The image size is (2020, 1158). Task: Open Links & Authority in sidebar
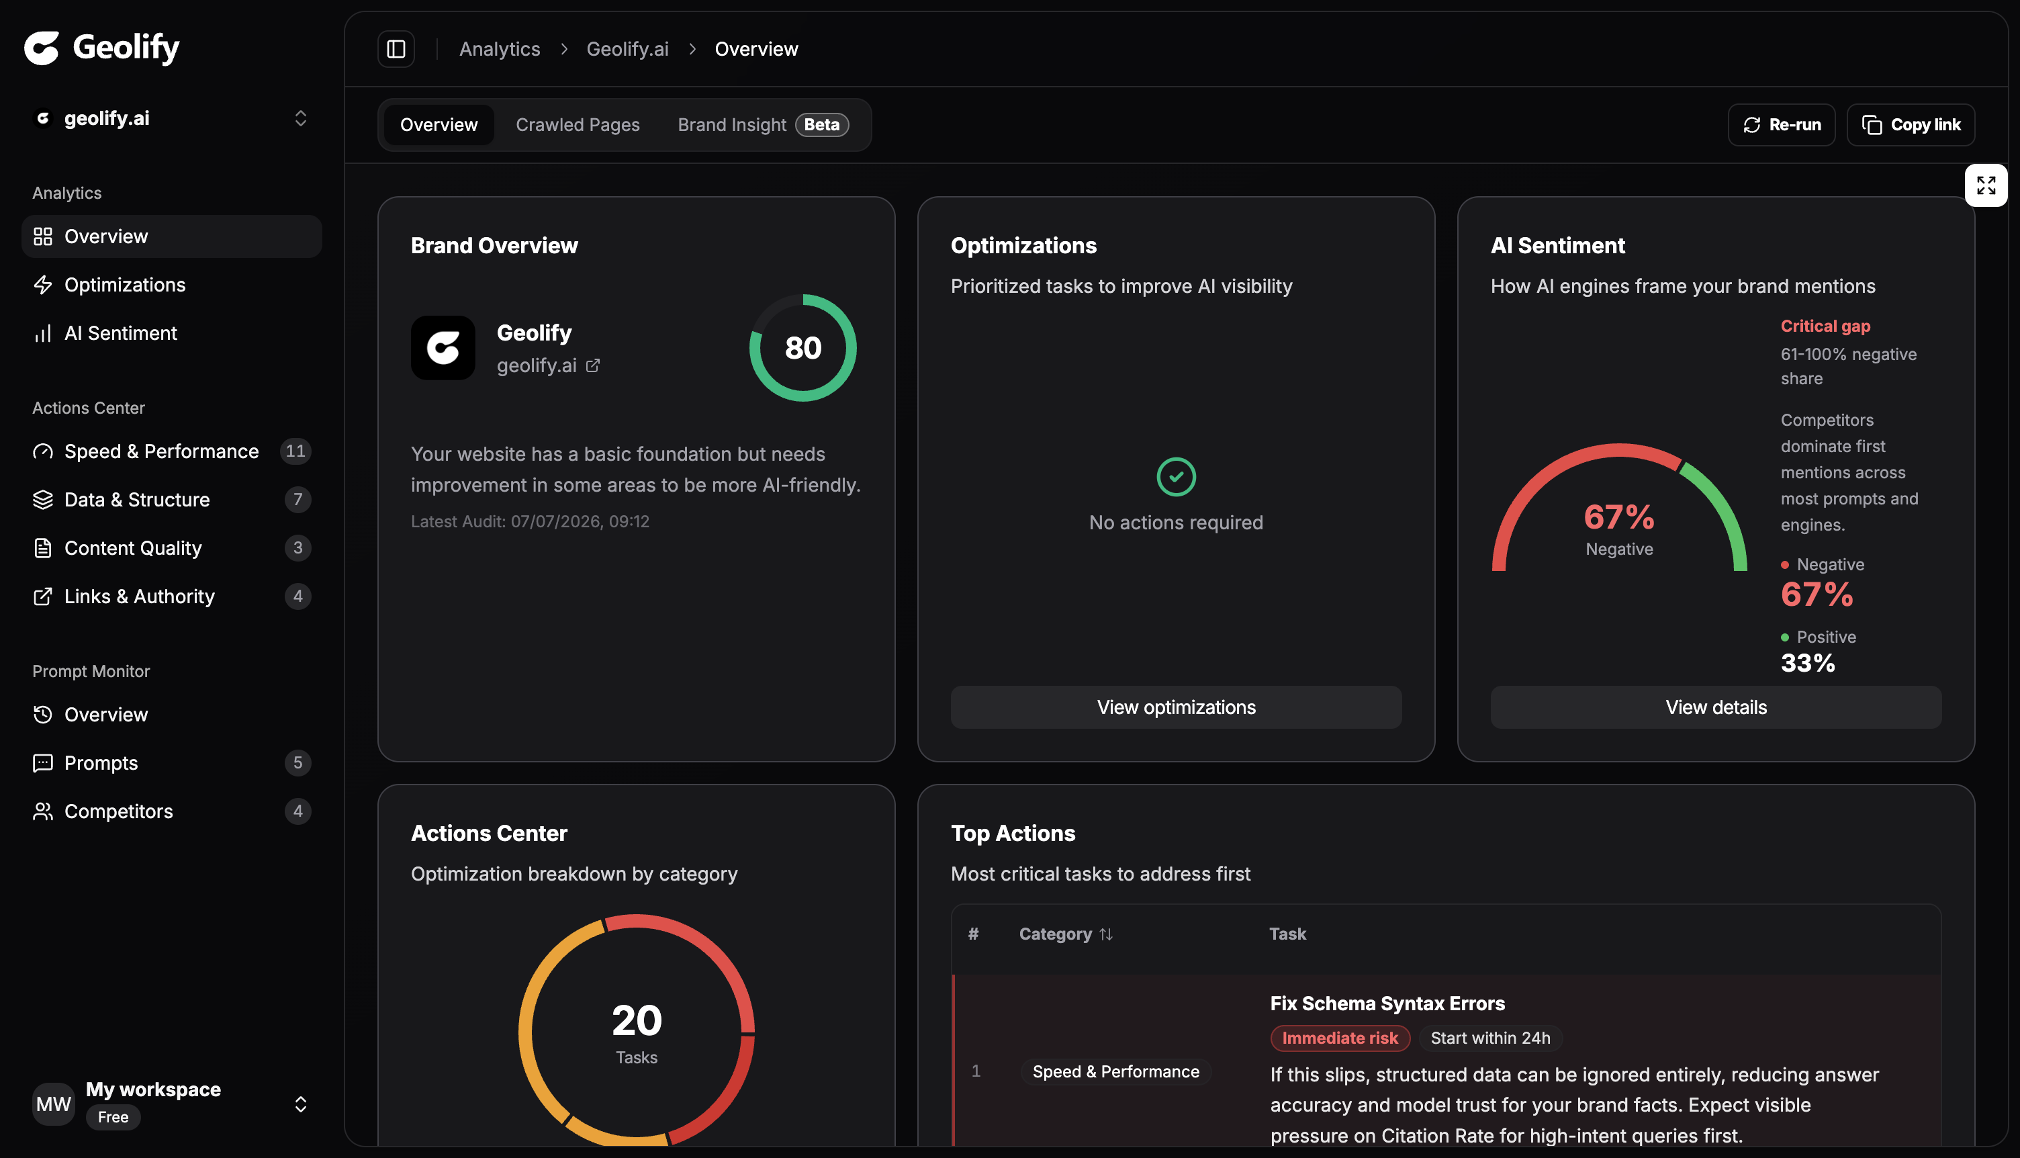click(172, 596)
